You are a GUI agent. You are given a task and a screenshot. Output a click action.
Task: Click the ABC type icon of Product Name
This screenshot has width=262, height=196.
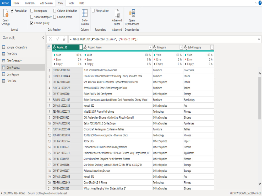click(85, 48)
